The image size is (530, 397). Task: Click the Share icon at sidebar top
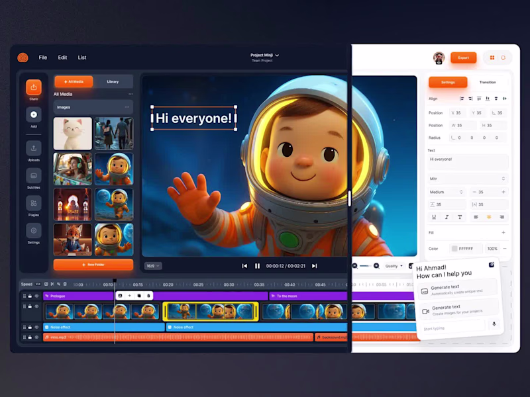32,86
